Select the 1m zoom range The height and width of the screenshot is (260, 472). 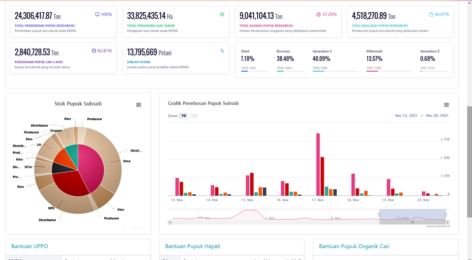pyautogui.click(x=194, y=116)
